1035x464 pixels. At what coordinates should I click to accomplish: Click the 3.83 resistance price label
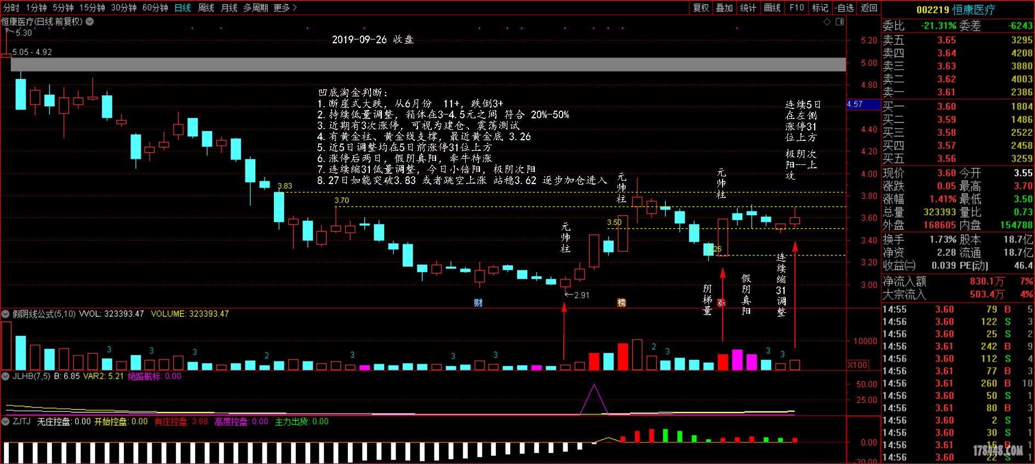pyautogui.click(x=285, y=186)
